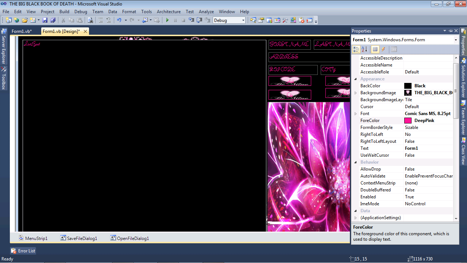Open Properties window position dropdown arrow

(445, 31)
